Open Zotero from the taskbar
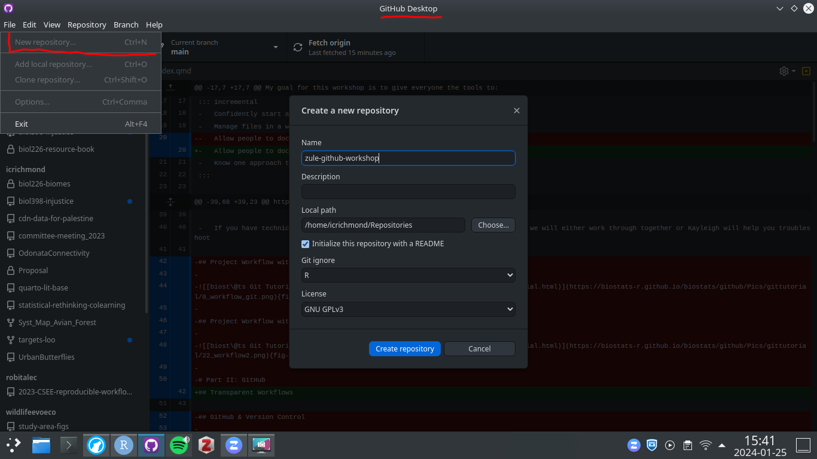 coord(206,445)
